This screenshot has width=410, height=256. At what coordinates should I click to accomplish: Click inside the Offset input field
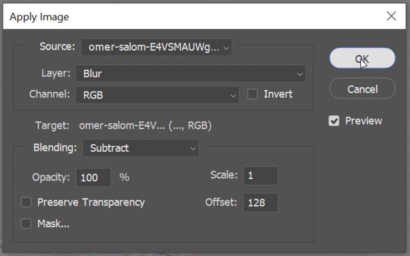(261, 202)
